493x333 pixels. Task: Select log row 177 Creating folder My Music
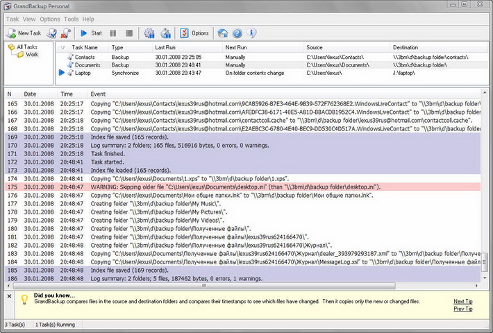click(x=242, y=203)
